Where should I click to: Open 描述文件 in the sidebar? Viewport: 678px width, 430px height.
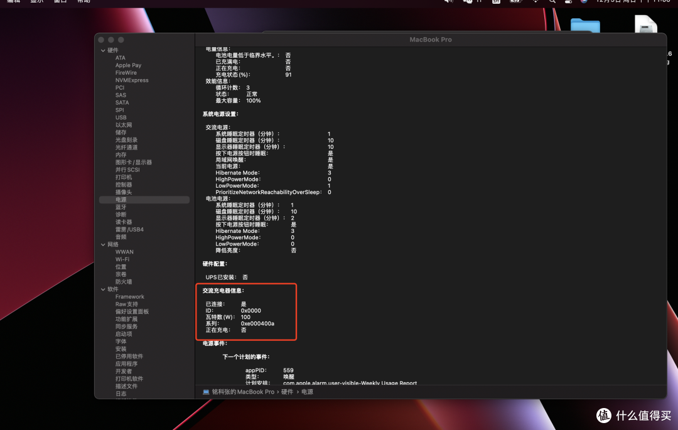tap(126, 386)
